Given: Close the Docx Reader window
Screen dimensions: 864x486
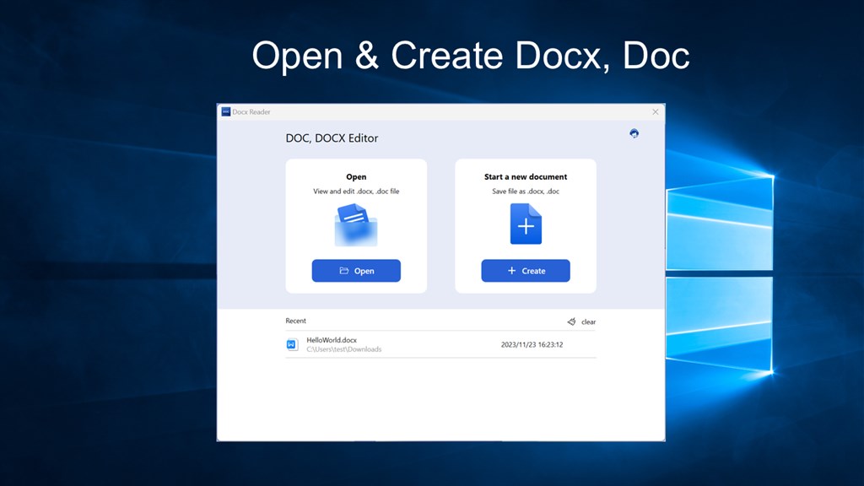Looking at the screenshot, I should click(x=655, y=112).
